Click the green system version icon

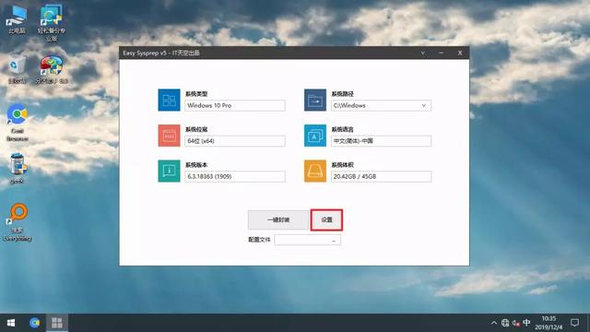pyautogui.click(x=169, y=171)
